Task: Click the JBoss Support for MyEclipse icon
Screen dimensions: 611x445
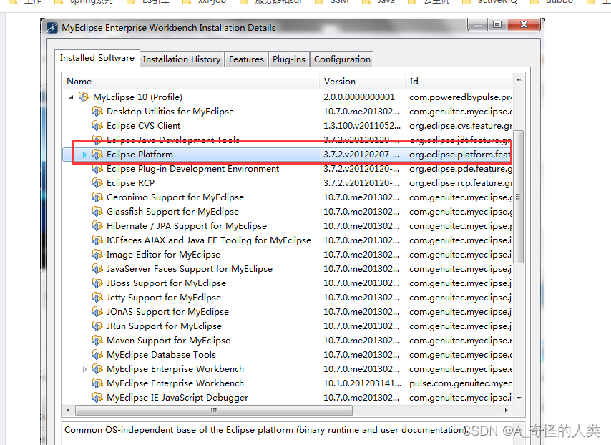Action: click(x=97, y=283)
